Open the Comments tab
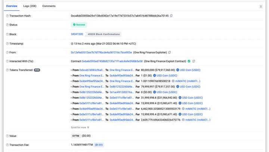The height and width of the screenshot is (152, 269). coord(49,6)
